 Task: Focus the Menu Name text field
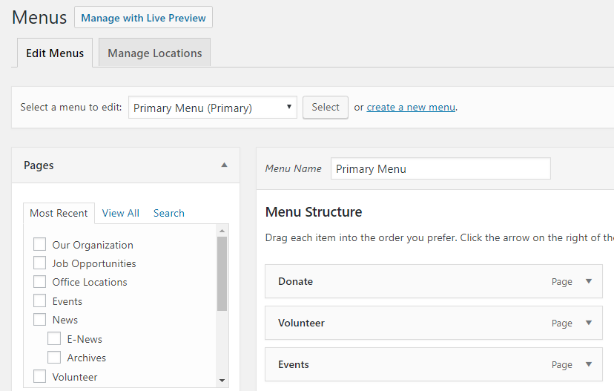(x=440, y=168)
